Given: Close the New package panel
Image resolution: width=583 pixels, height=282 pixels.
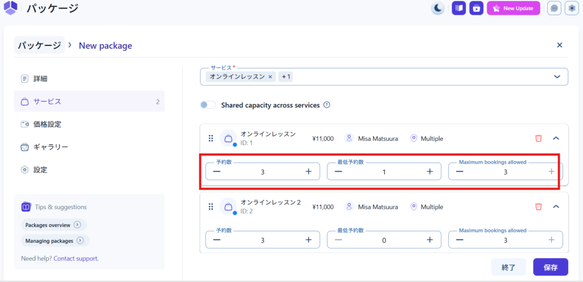Looking at the screenshot, I should click(559, 45).
